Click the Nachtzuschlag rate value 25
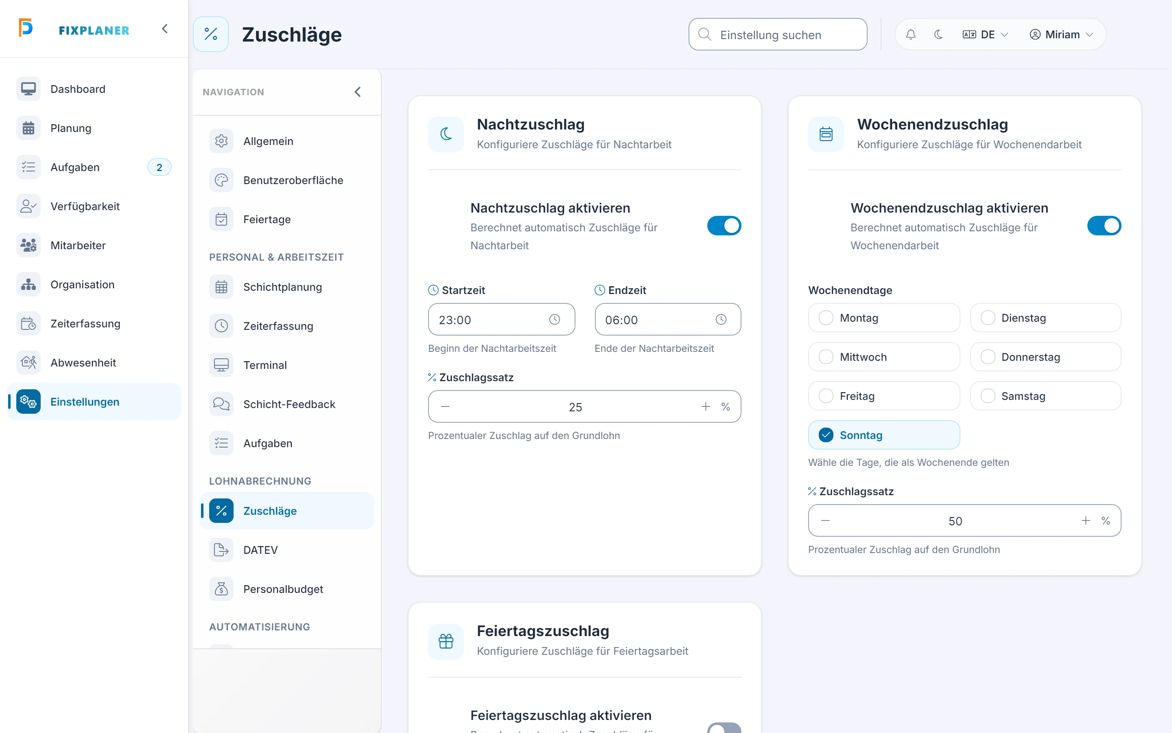This screenshot has width=1172, height=733. 575,407
